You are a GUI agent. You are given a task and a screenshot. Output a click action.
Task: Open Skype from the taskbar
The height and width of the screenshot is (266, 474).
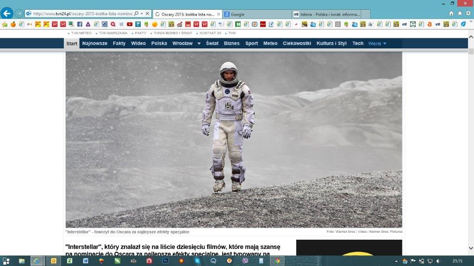[197, 261]
